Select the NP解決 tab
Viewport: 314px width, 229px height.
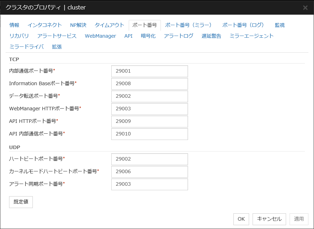tap(77, 25)
